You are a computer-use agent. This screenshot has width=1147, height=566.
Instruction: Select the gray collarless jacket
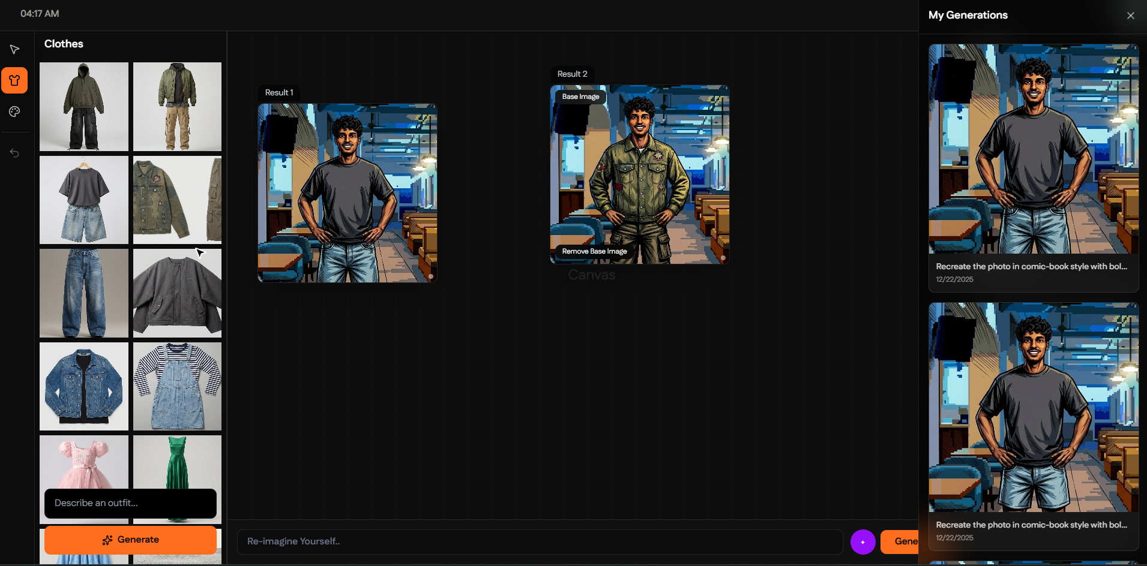177,293
